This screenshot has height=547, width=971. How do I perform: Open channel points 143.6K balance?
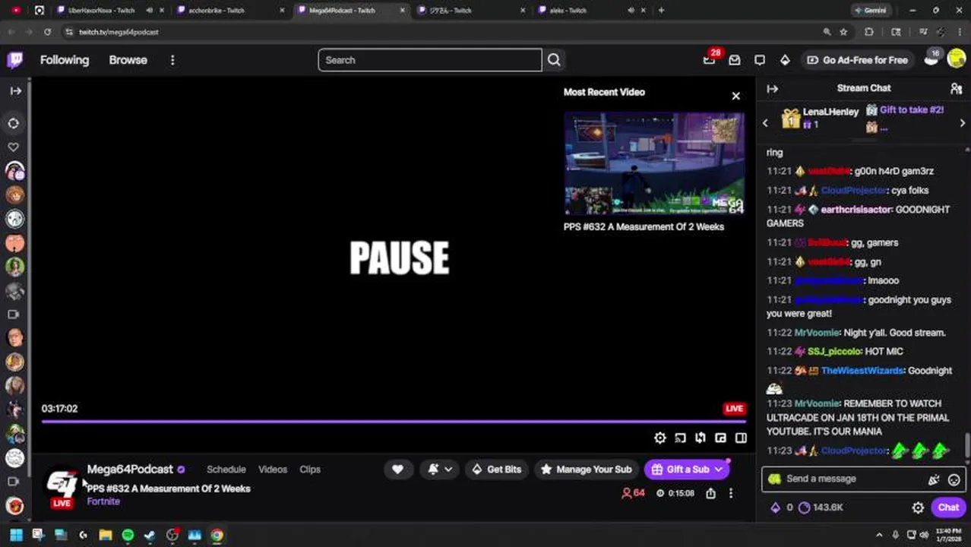821,507
